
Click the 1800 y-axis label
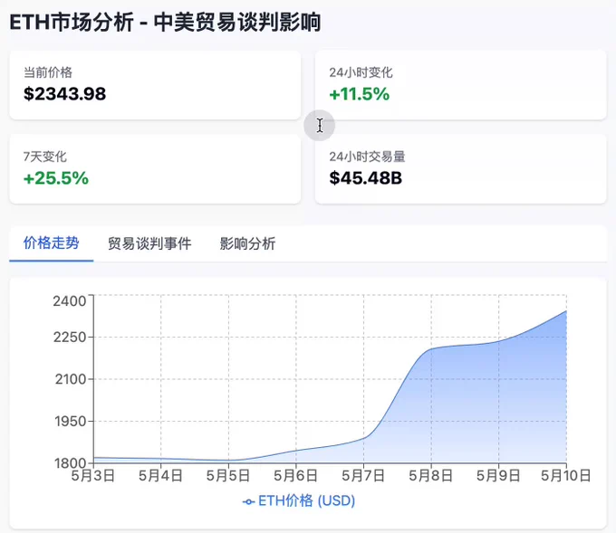pos(71,463)
